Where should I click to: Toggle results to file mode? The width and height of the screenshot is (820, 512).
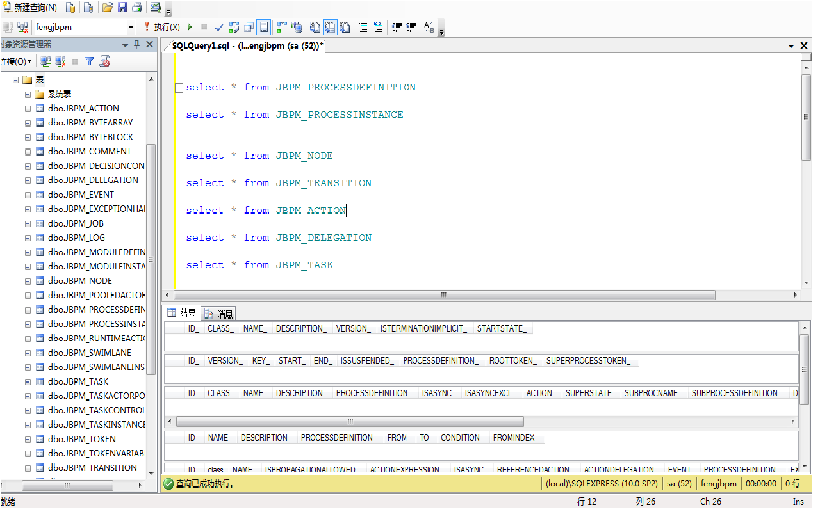[345, 27]
